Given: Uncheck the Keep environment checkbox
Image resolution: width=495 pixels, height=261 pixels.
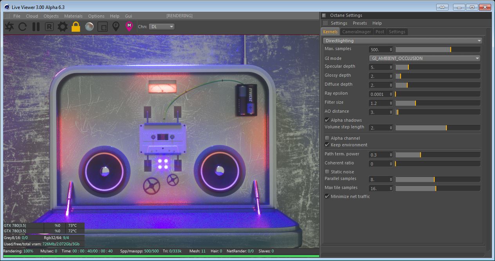Looking at the screenshot, I should (327, 145).
